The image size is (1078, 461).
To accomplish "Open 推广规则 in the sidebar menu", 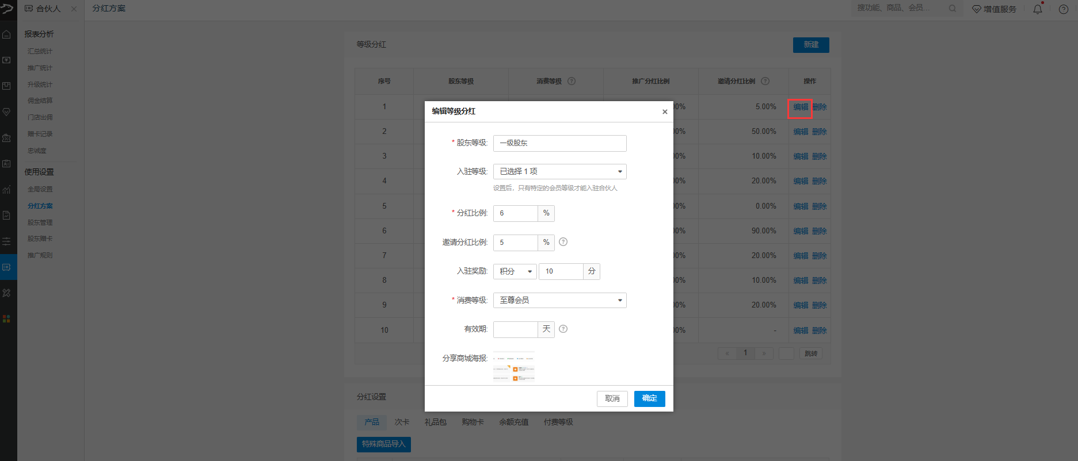I will (x=40, y=256).
